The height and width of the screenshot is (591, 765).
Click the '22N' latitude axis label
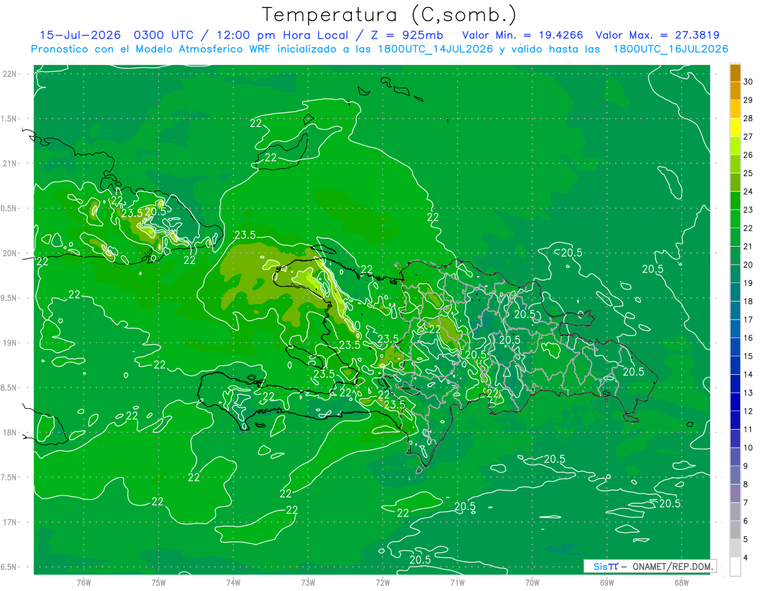point(11,74)
